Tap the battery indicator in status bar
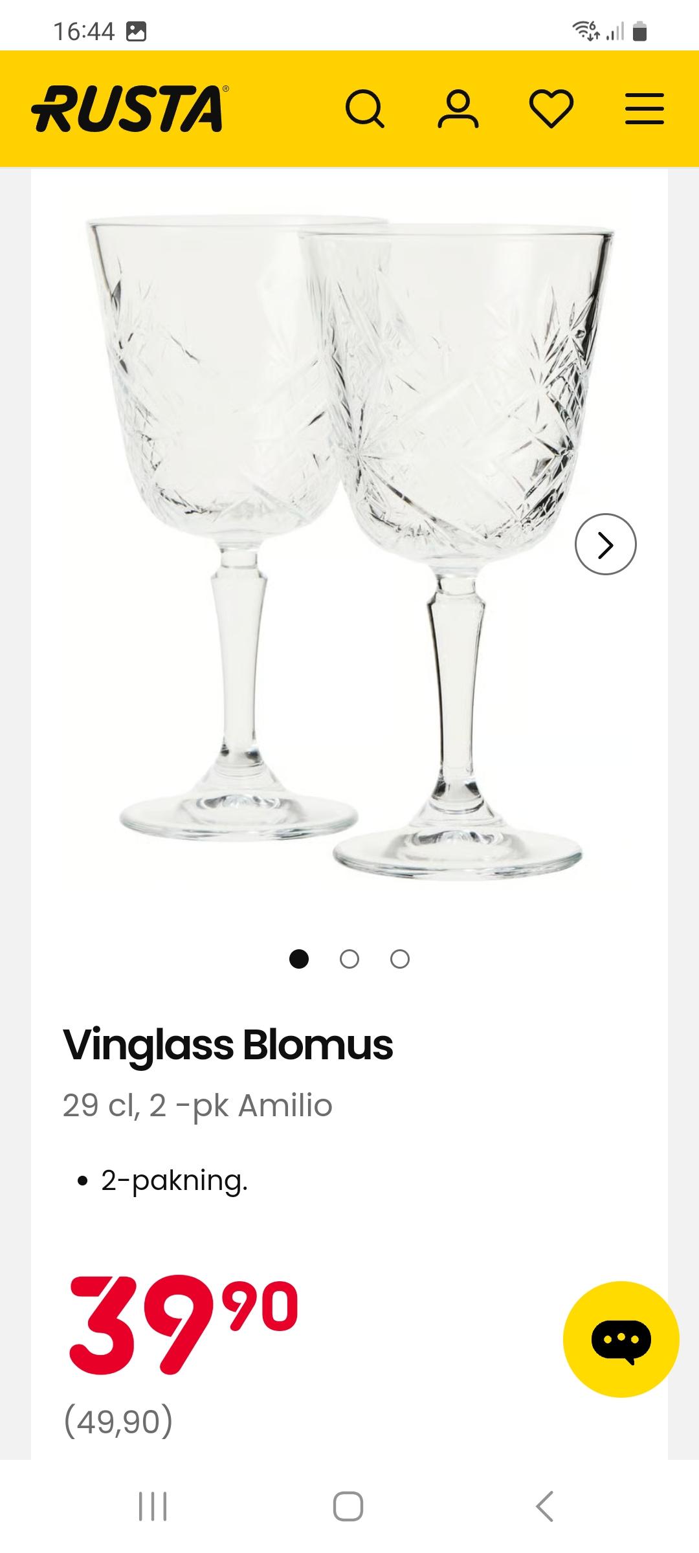The height and width of the screenshot is (1553, 699). [x=639, y=31]
